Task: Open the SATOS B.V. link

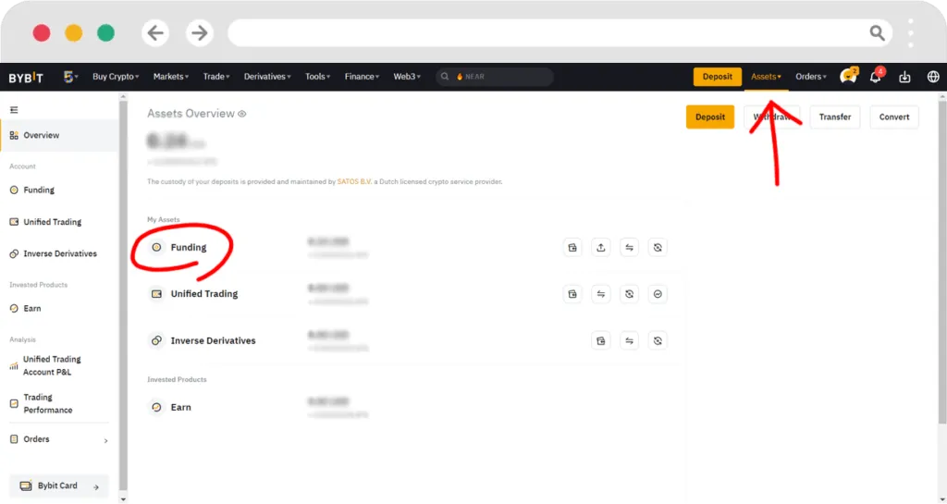Action: [354, 181]
